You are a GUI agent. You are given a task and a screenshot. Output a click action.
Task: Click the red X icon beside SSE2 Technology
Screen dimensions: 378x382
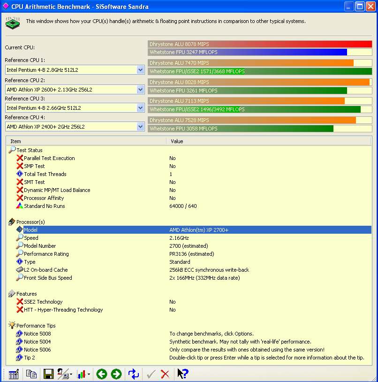[20, 302]
